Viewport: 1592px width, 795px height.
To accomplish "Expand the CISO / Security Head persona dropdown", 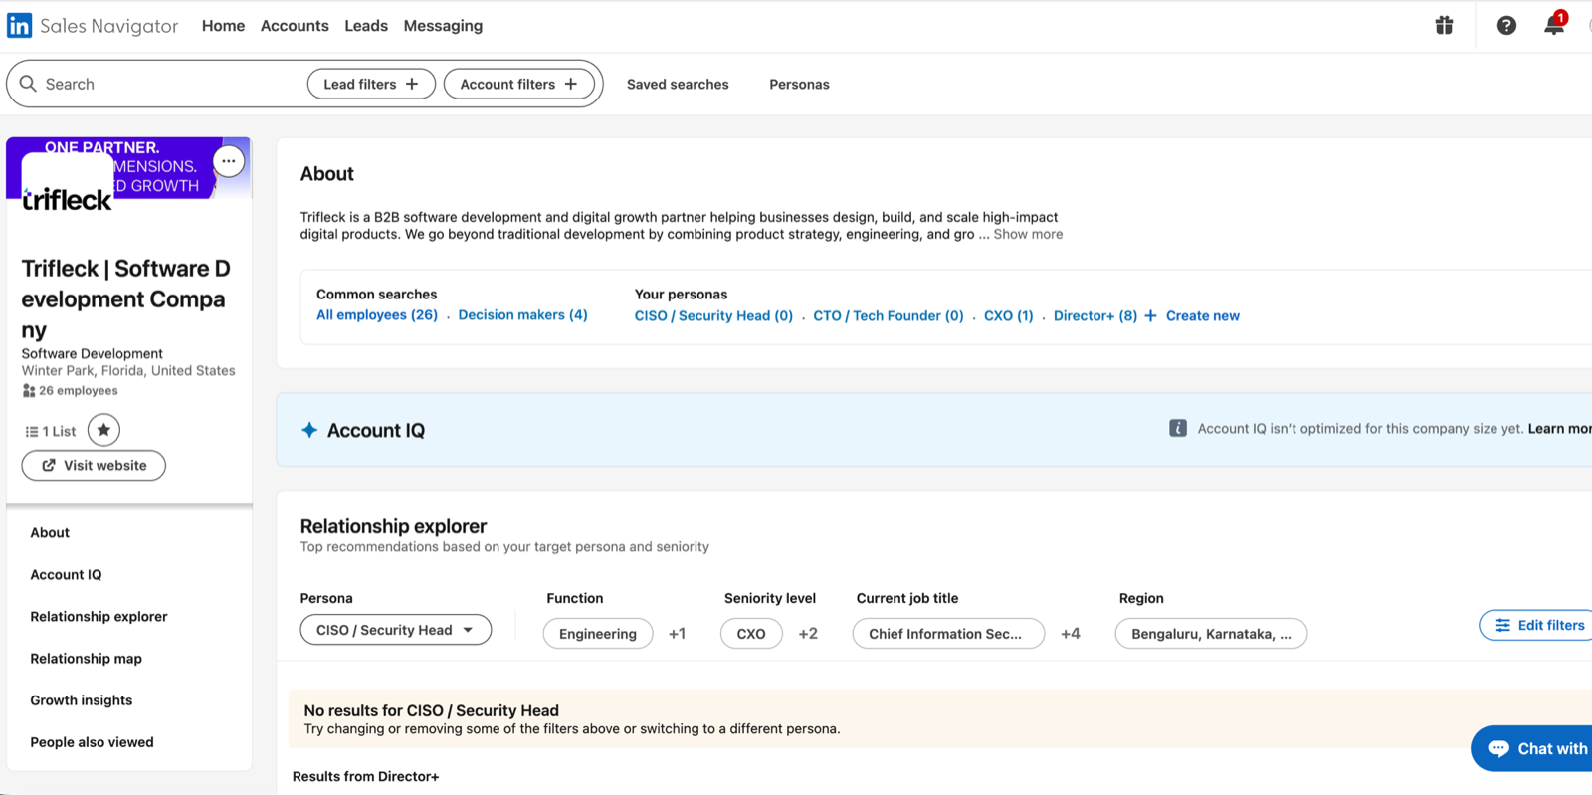I will [x=396, y=630].
